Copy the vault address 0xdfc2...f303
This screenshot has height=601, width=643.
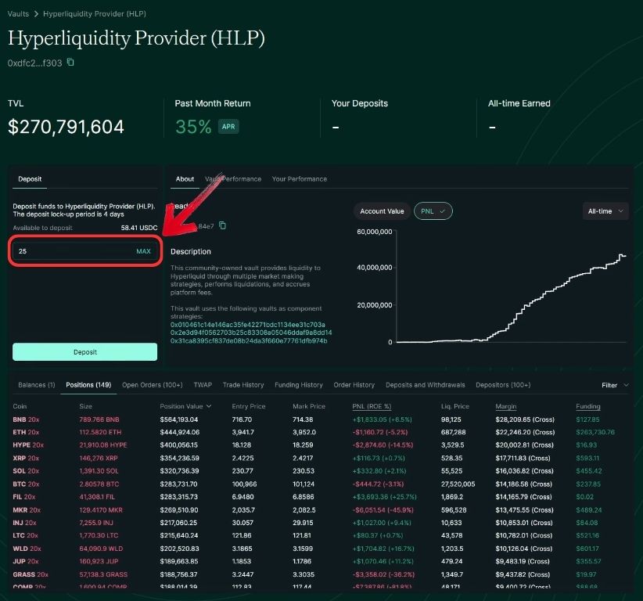pos(70,63)
